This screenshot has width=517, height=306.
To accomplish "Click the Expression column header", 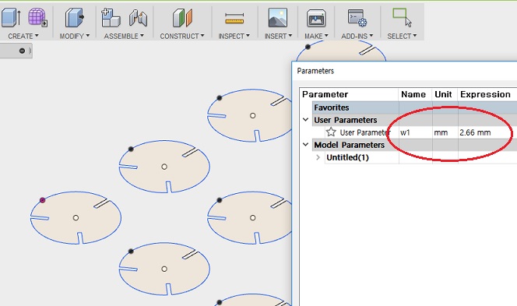I will 487,94.
